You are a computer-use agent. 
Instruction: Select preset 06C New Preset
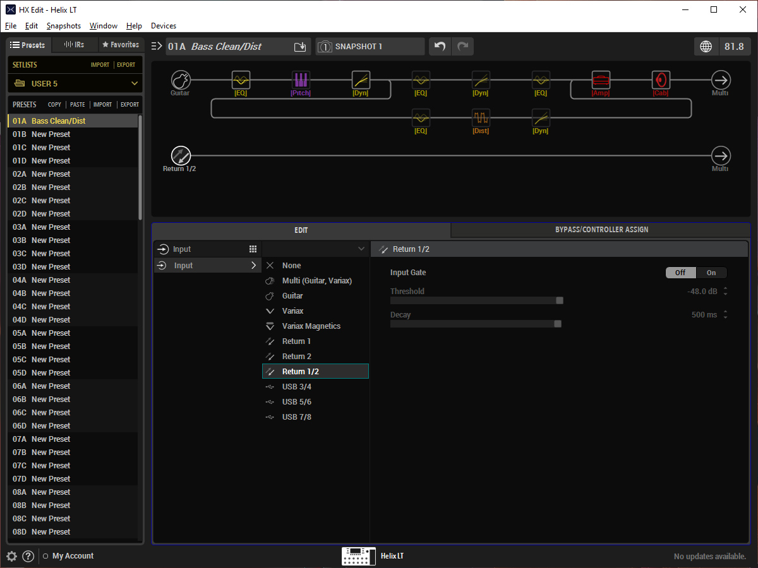coord(73,413)
